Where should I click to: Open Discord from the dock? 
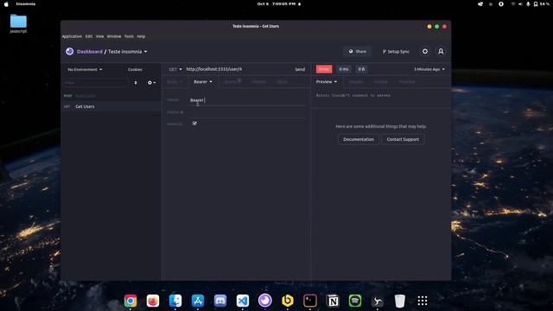click(220, 301)
